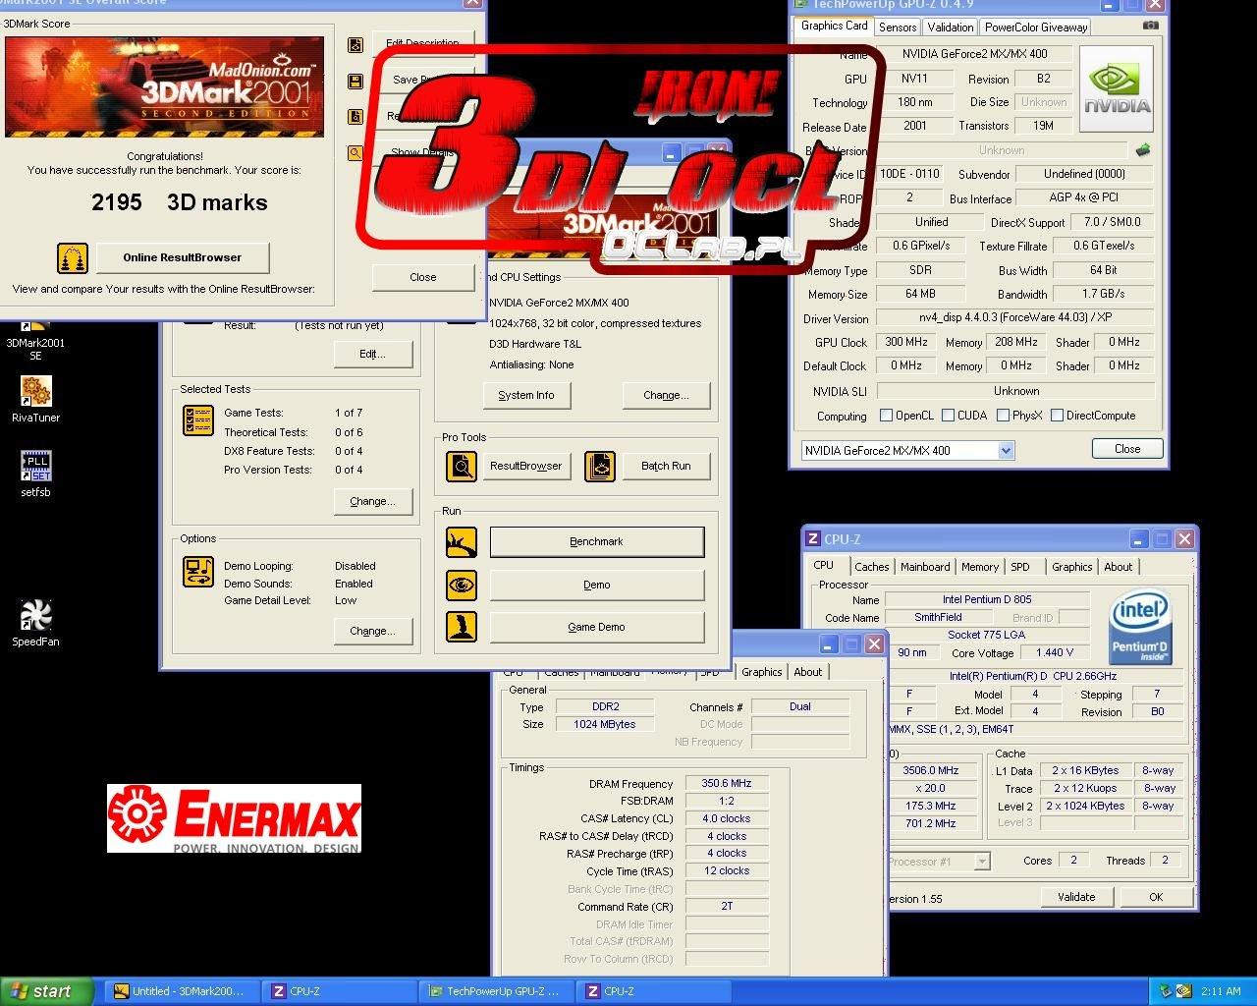Viewport: 1257px width, 1006px height.
Task: Click the Online ResultBrowser button
Action: click(x=182, y=257)
